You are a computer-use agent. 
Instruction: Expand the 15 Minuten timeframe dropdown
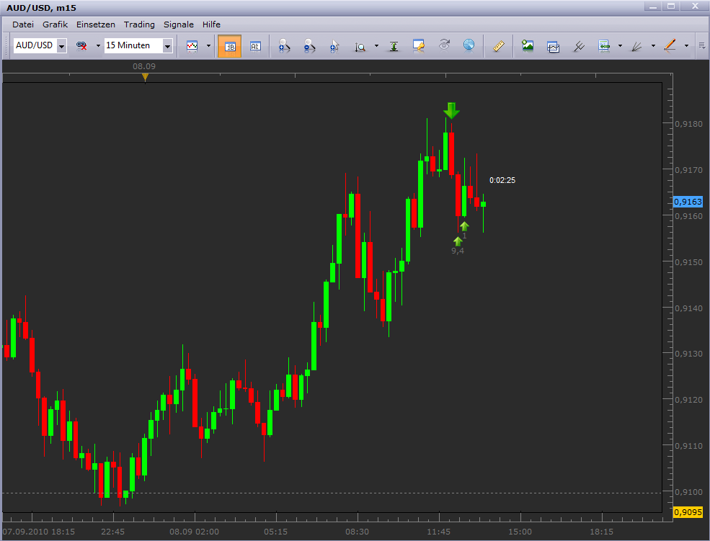(x=167, y=45)
